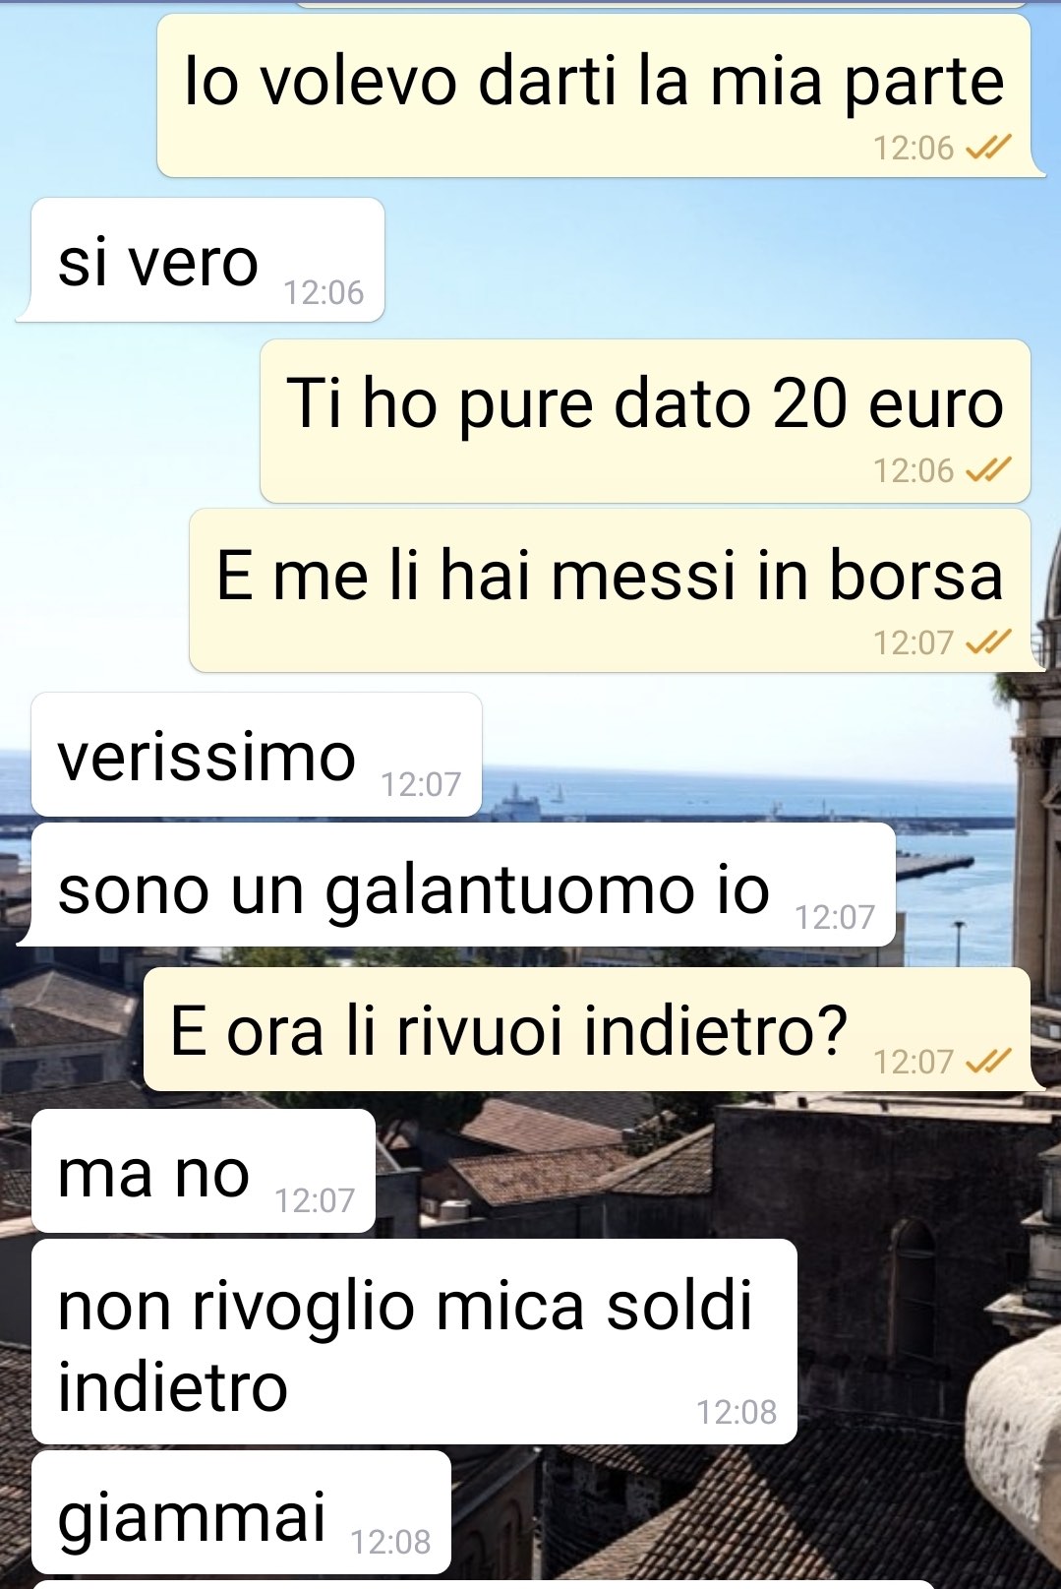1061x1589 pixels.
Task: Tap the 12:08 timestamp on 'non rivoglio mica soldi indietro'
Action: pos(737,1413)
